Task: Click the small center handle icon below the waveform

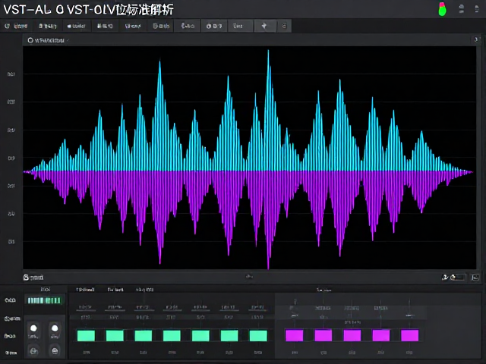Action: [x=249, y=276]
